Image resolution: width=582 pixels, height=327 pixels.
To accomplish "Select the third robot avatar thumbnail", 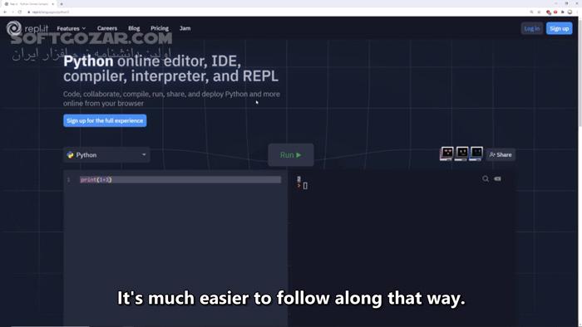I will 476,154.
